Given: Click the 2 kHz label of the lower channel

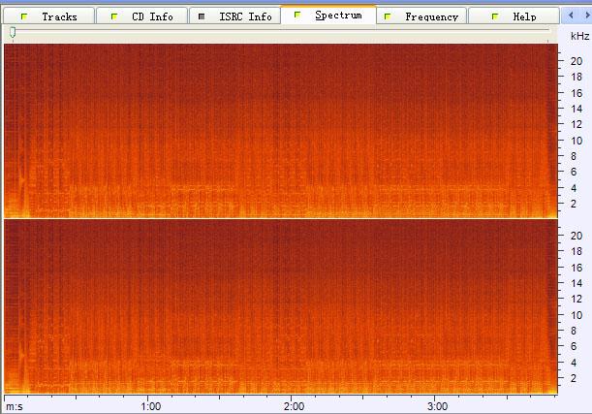Looking at the screenshot, I should click(x=574, y=378).
